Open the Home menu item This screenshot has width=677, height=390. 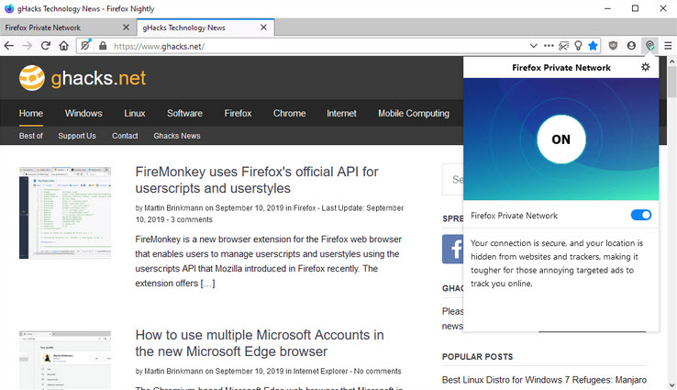(x=31, y=113)
